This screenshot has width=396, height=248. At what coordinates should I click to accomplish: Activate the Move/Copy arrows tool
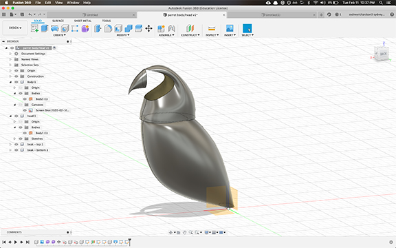tap(148, 28)
